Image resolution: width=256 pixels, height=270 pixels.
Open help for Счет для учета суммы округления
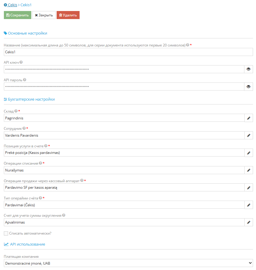[63, 215]
